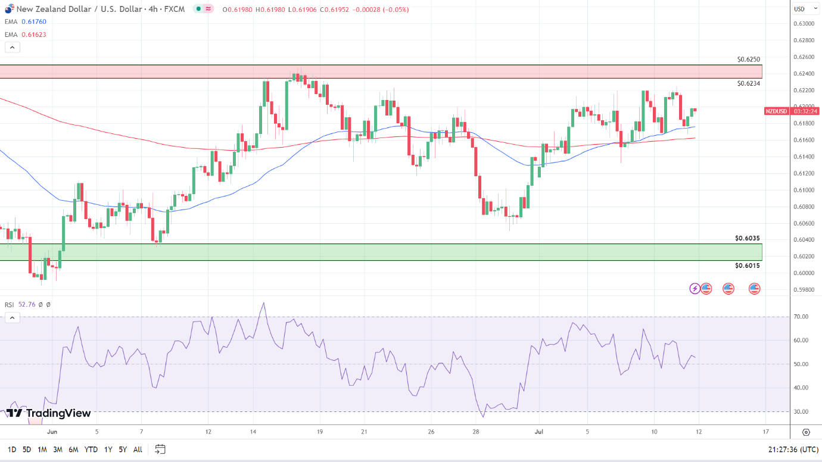
Task: Select the 3M time range
Action: pyautogui.click(x=58, y=449)
